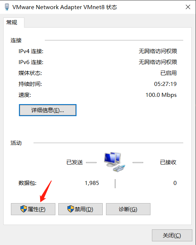The height and width of the screenshot is (245, 196).
Task: Click the received packets count 0
Action: (x=175, y=183)
